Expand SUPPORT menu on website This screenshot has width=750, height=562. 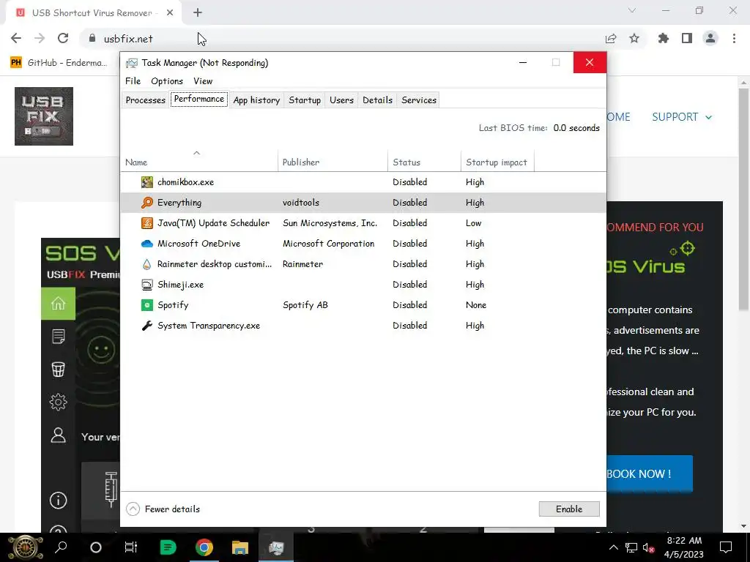pyautogui.click(x=682, y=117)
